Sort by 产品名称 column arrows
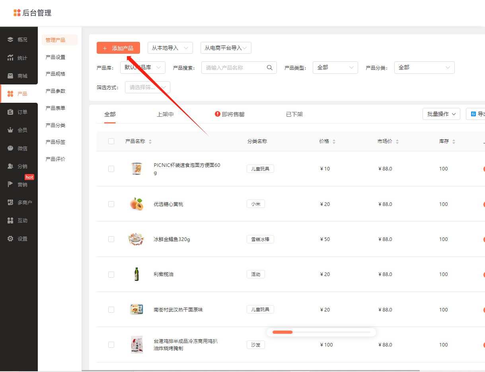The image size is (485, 372). coord(150,141)
